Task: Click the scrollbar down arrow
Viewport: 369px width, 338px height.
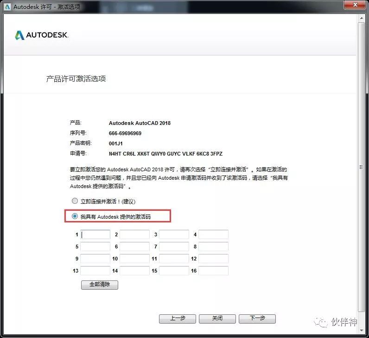Action: coord(362,331)
